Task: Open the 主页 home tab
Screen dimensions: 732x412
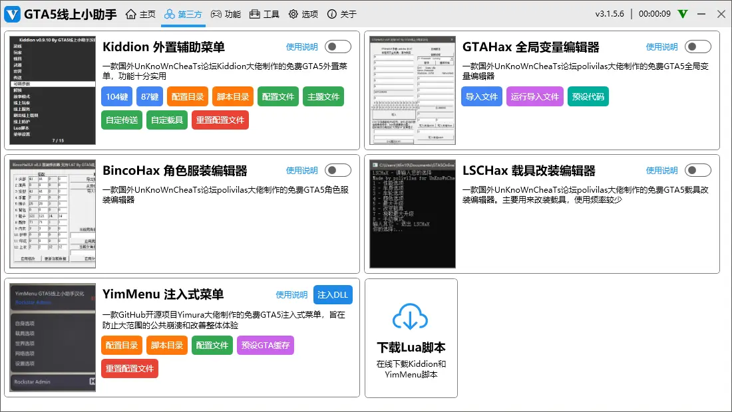Action: pos(141,14)
